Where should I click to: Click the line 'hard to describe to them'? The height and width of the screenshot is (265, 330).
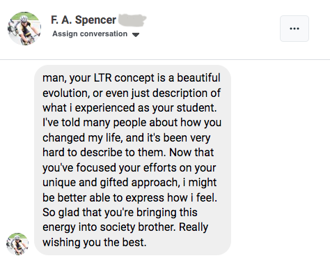[x=128, y=153]
